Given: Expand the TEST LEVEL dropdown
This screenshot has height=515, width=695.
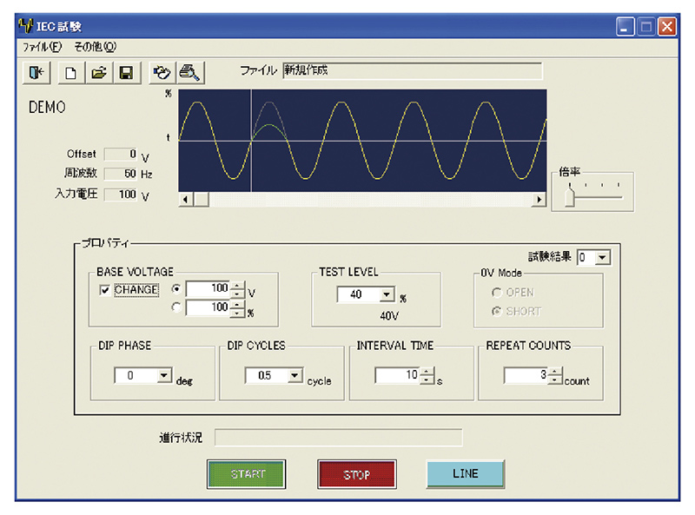Looking at the screenshot, I should 387,294.
